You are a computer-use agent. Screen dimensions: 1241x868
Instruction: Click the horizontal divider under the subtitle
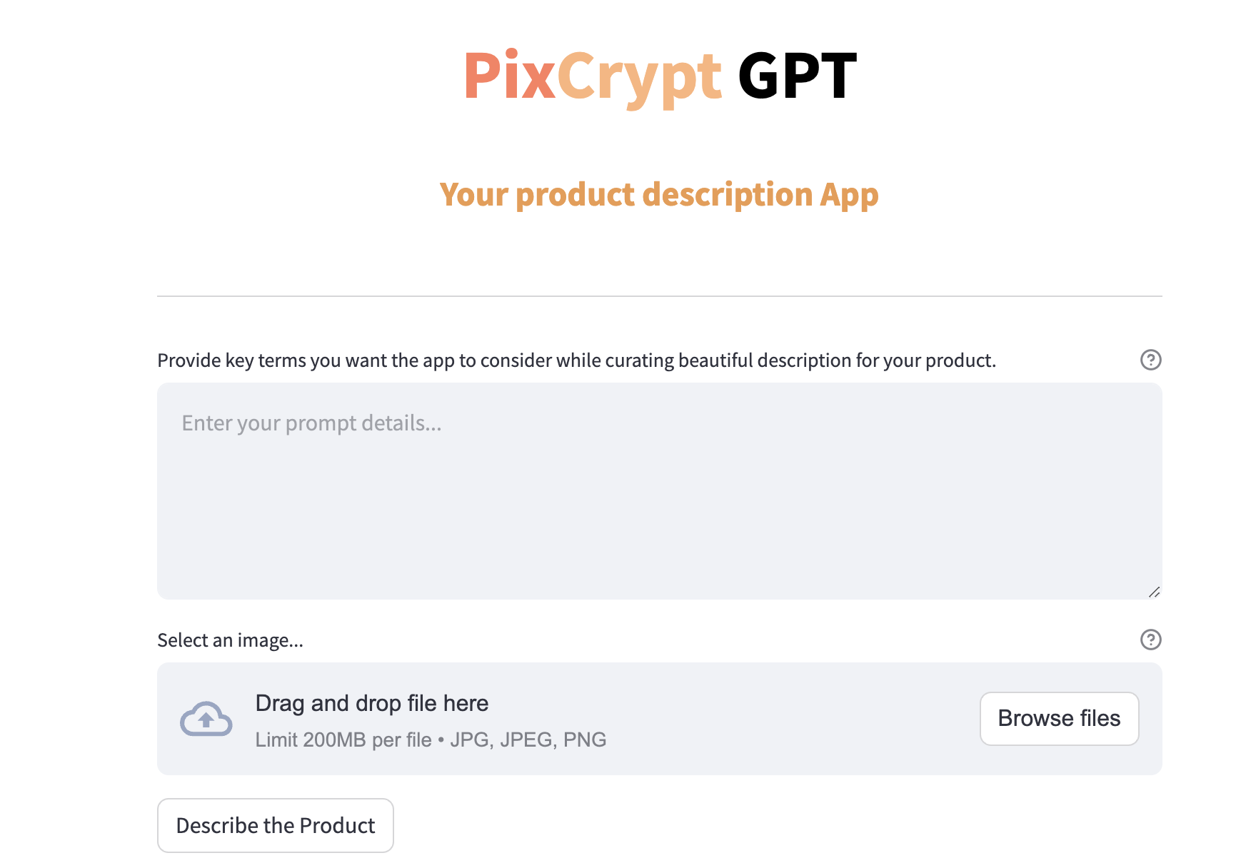click(659, 296)
